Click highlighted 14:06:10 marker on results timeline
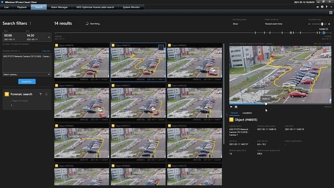This screenshot has width=334, height=188. [324, 32]
